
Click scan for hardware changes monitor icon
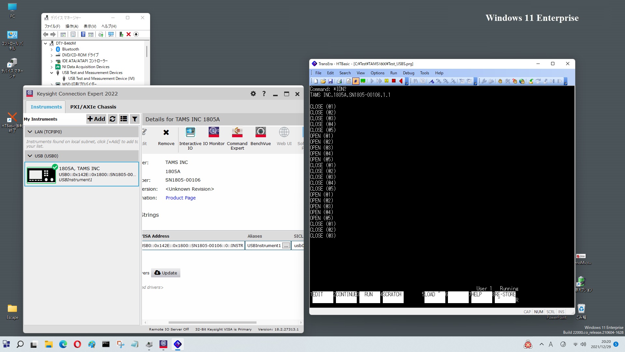111,34
